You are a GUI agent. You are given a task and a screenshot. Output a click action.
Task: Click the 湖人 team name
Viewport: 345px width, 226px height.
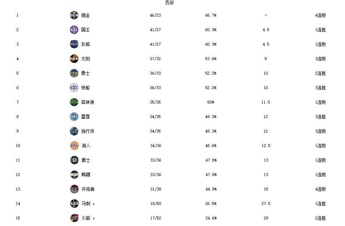tap(86, 146)
